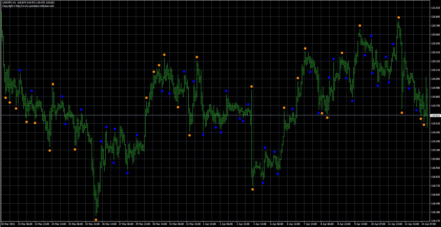Click the orange dot near 120.780 price level
The height and width of the screenshot is (227, 441).
click(360, 26)
